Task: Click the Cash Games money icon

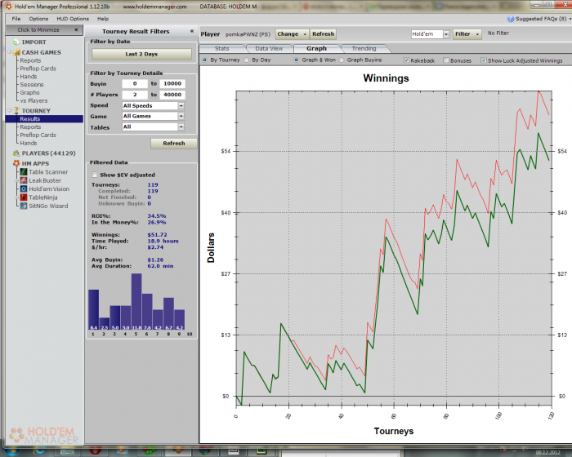Action: pyautogui.click(x=16, y=52)
